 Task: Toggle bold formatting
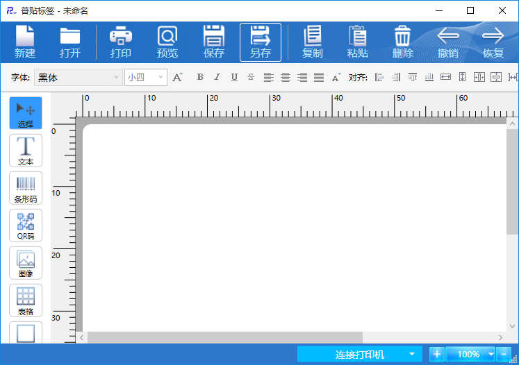(x=200, y=77)
